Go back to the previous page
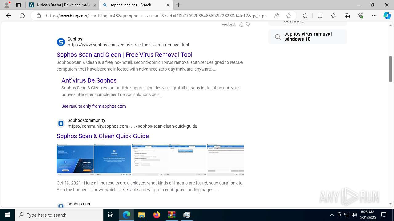The width and height of the screenshot is (394, 221). click(x=9, y=16)
